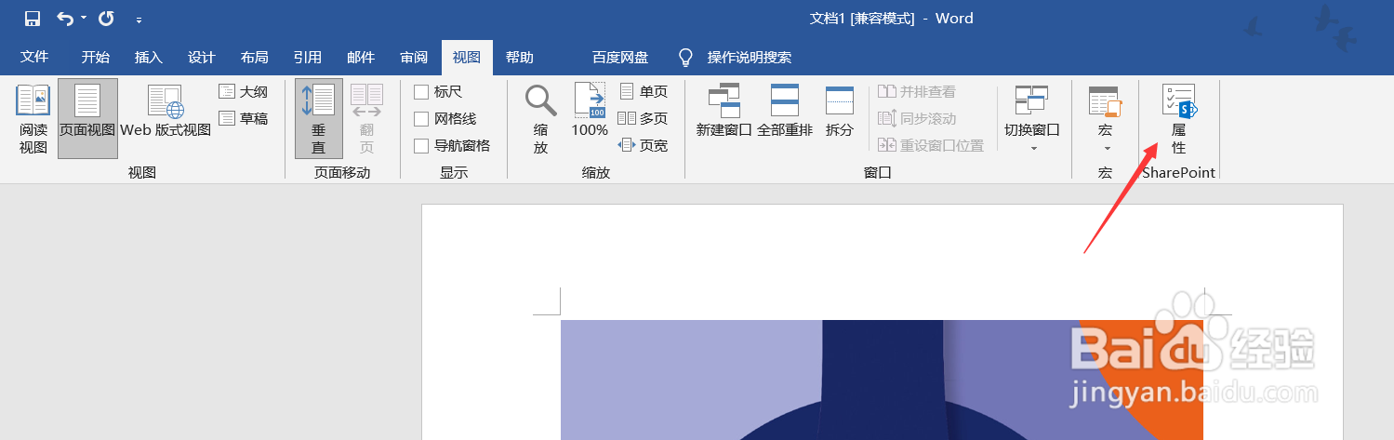
Task: Click 拆分 split window
Action: (x=840, y=111)
